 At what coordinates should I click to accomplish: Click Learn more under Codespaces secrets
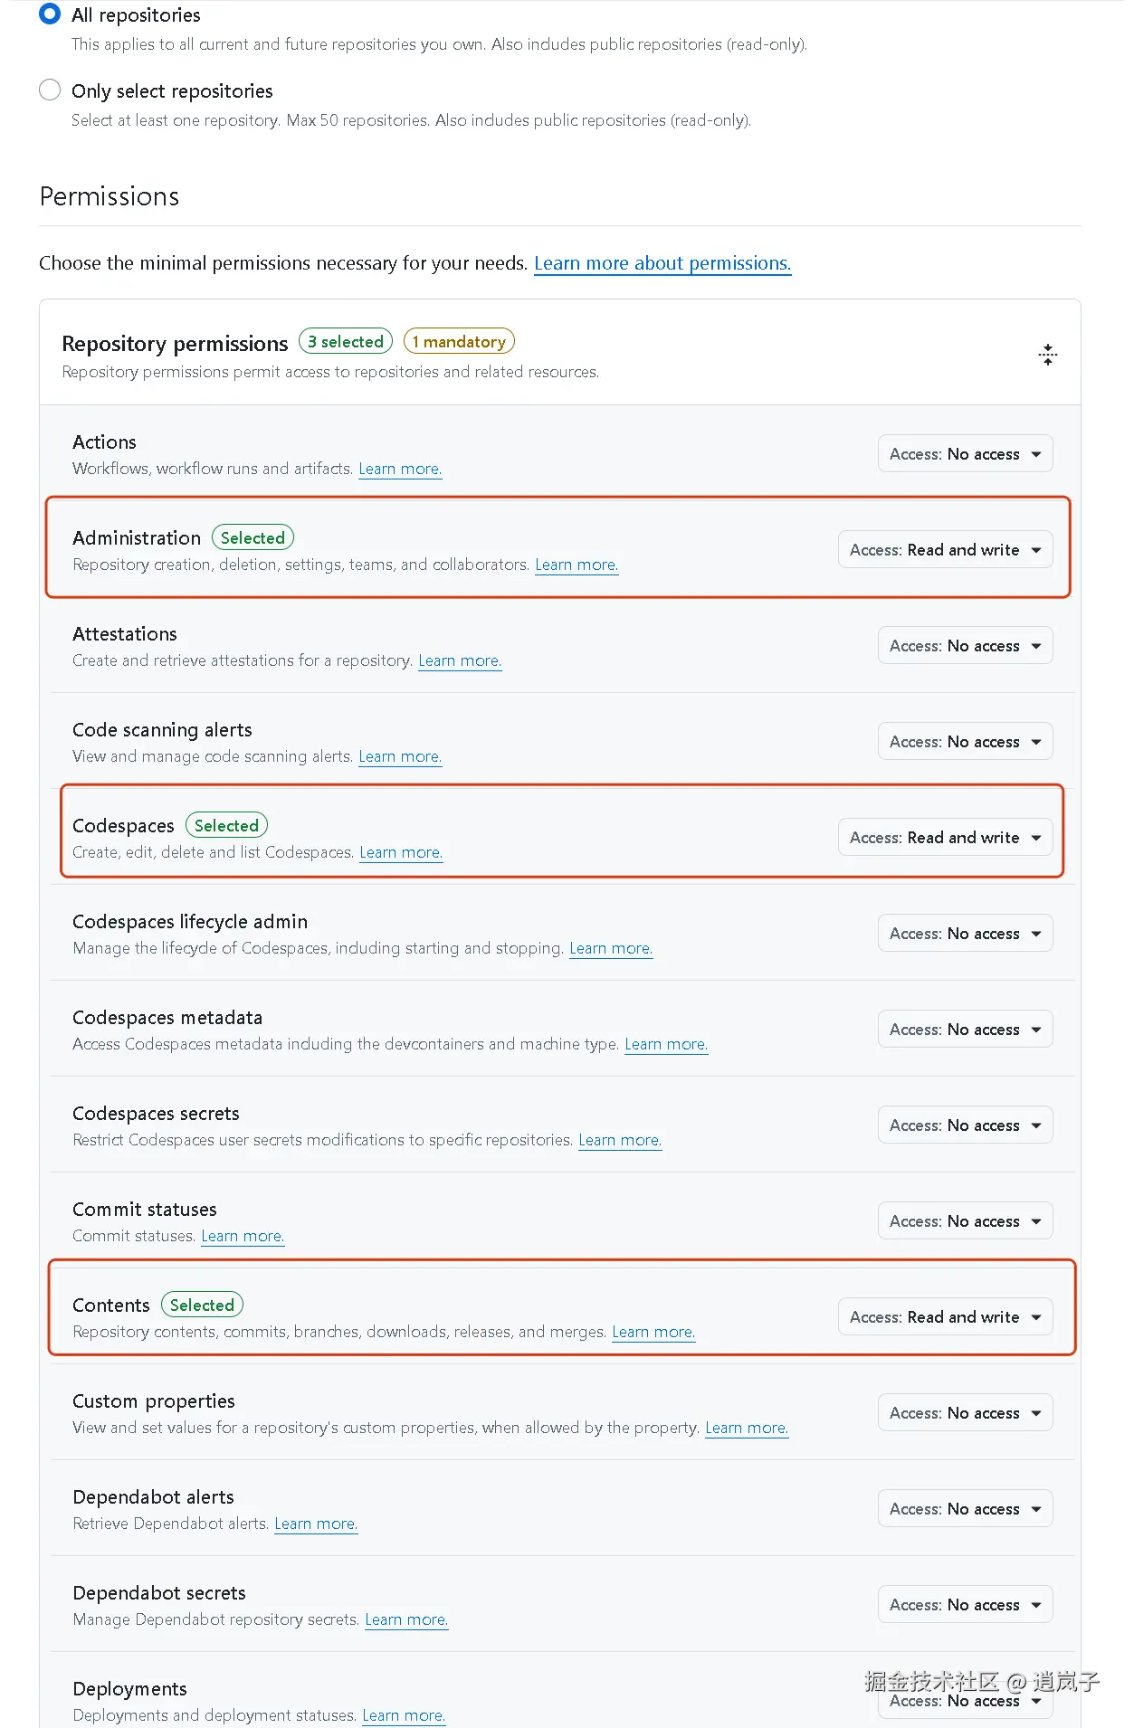coord(620,1140)
